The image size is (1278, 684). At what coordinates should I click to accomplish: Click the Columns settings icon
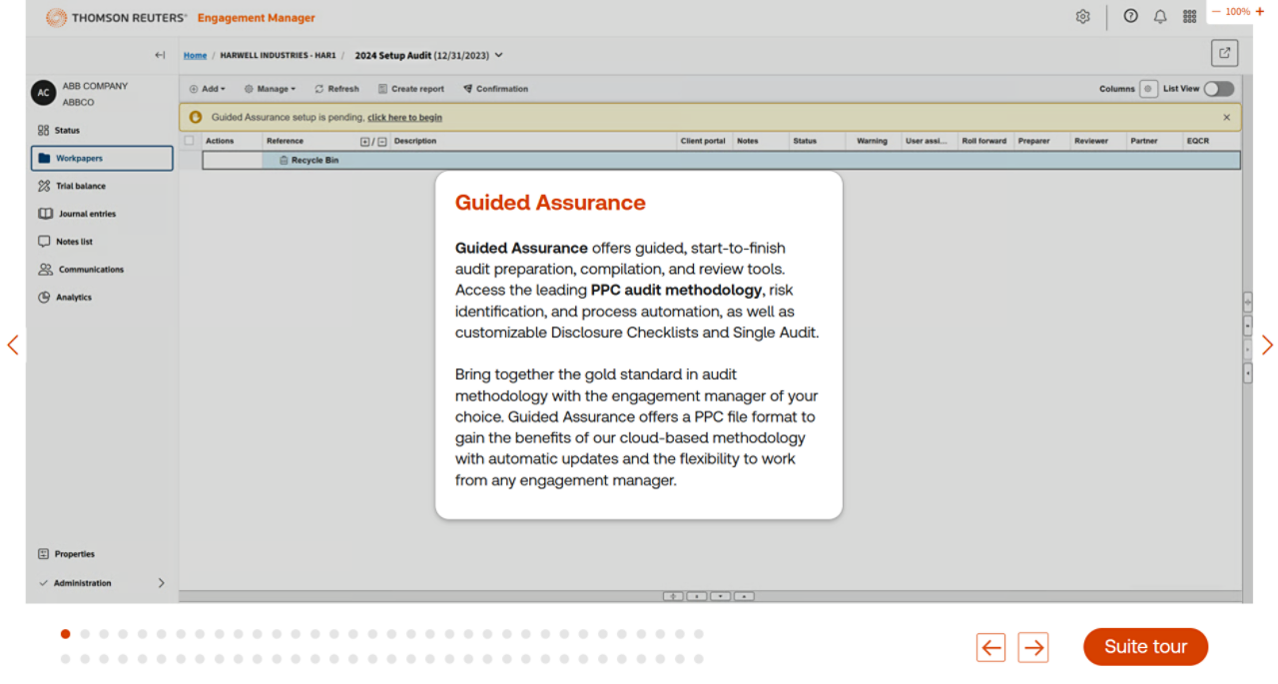[x=1148, y=89]
